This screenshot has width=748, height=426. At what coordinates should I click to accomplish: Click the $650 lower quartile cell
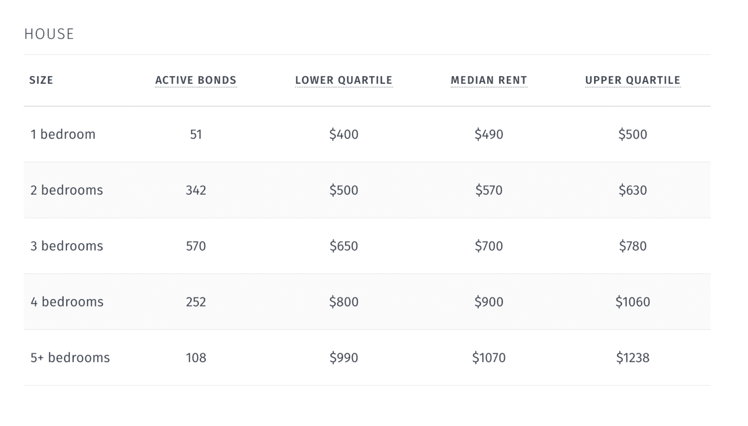coord(344,246)
